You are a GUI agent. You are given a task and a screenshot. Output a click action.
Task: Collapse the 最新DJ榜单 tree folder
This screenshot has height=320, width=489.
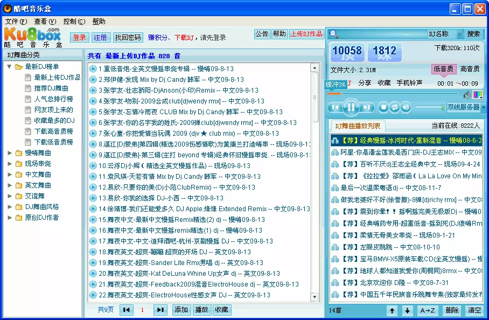pos(9,66)
